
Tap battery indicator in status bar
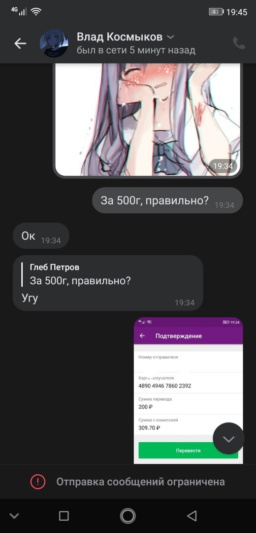(216, 12)
